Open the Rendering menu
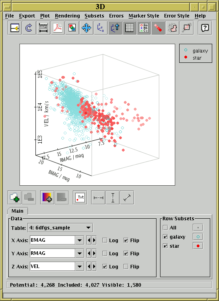Image resolution: width=219 pixels, height=301 pixels. [x=67, y=16]
